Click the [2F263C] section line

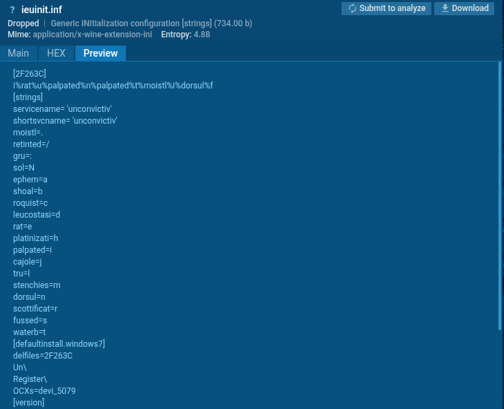point(30,73)
